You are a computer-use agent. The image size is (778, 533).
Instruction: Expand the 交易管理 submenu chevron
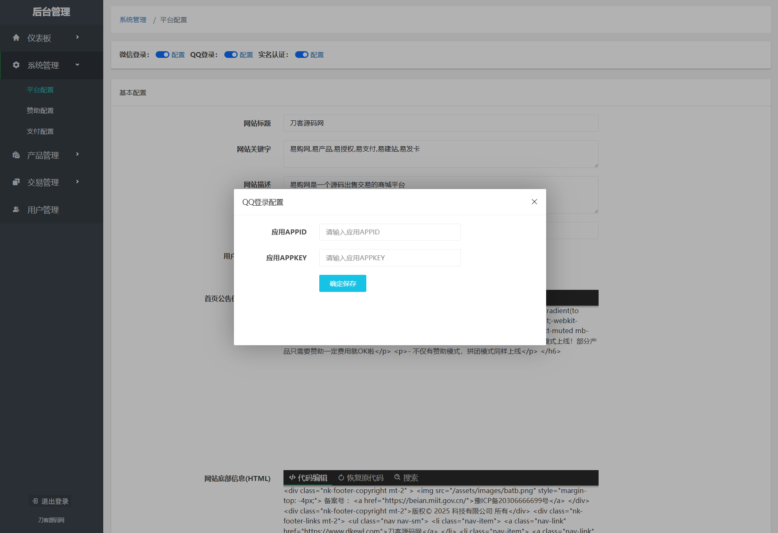click(77, 182)
